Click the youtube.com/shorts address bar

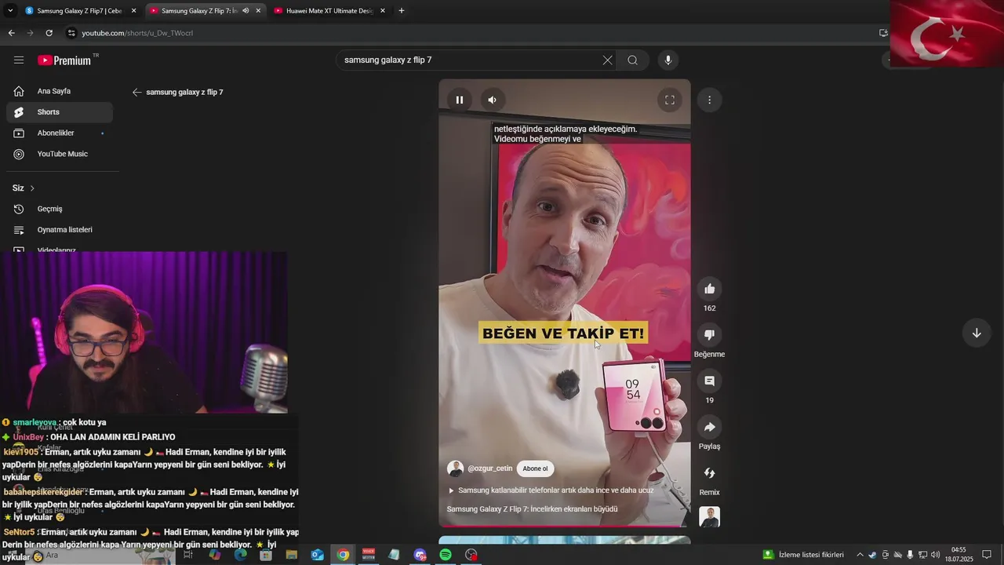tap(471, 33)
